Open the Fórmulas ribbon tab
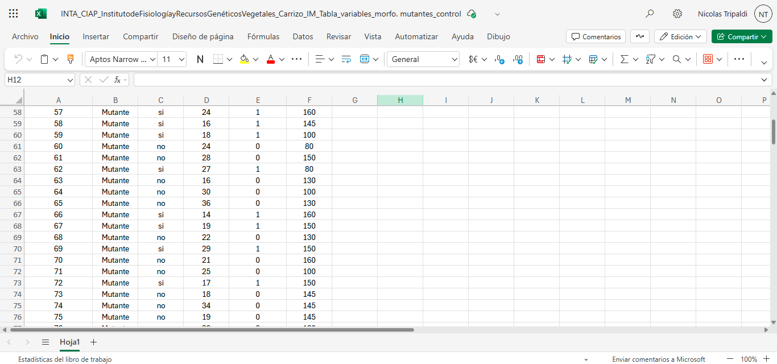777x364 pixels. [263, 36]
